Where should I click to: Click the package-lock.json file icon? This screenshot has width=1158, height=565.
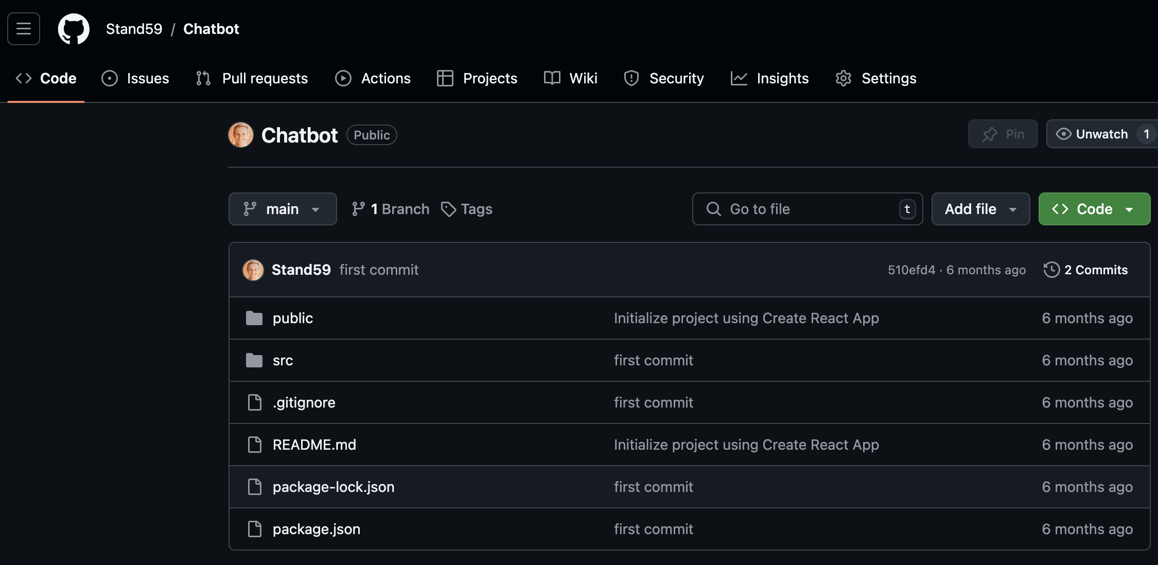255,487
